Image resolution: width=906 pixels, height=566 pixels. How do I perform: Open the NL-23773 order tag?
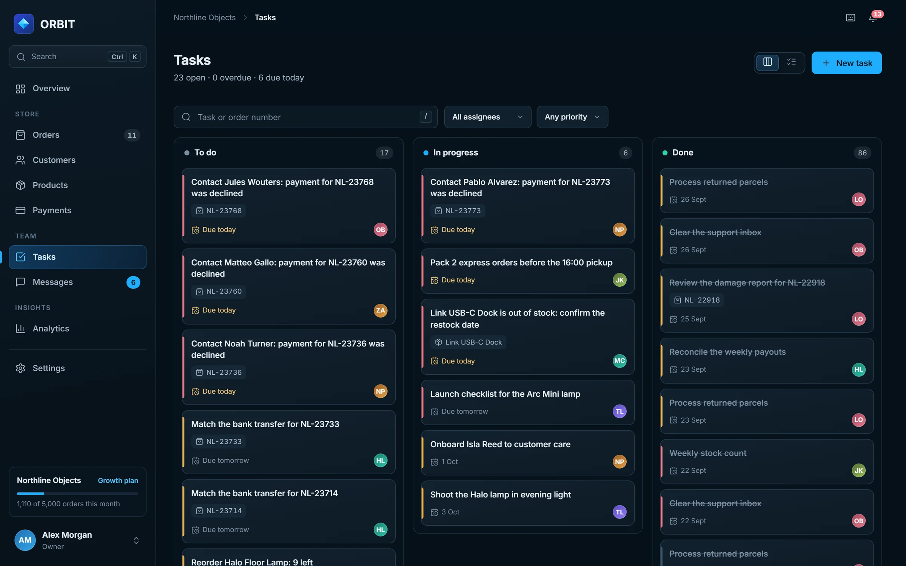tap(458, 211)
